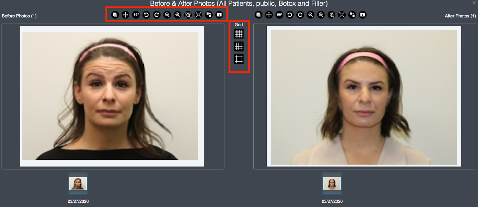Select the move/pan crosshair tool for After photo

coord(269,15)
